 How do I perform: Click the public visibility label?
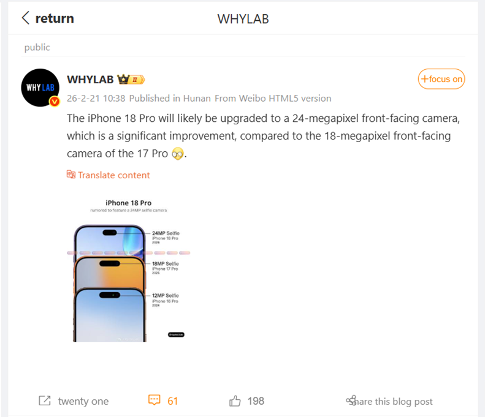37,47
